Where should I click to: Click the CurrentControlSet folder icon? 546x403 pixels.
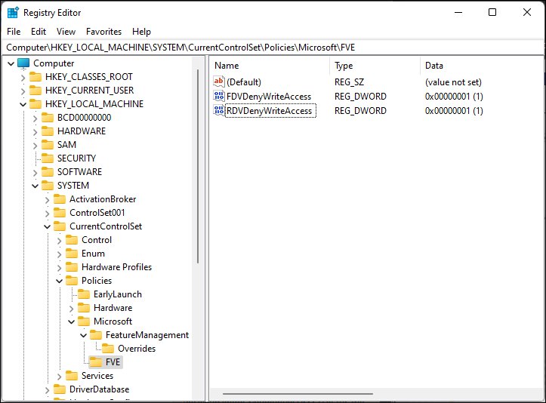(x=60, y=226)
